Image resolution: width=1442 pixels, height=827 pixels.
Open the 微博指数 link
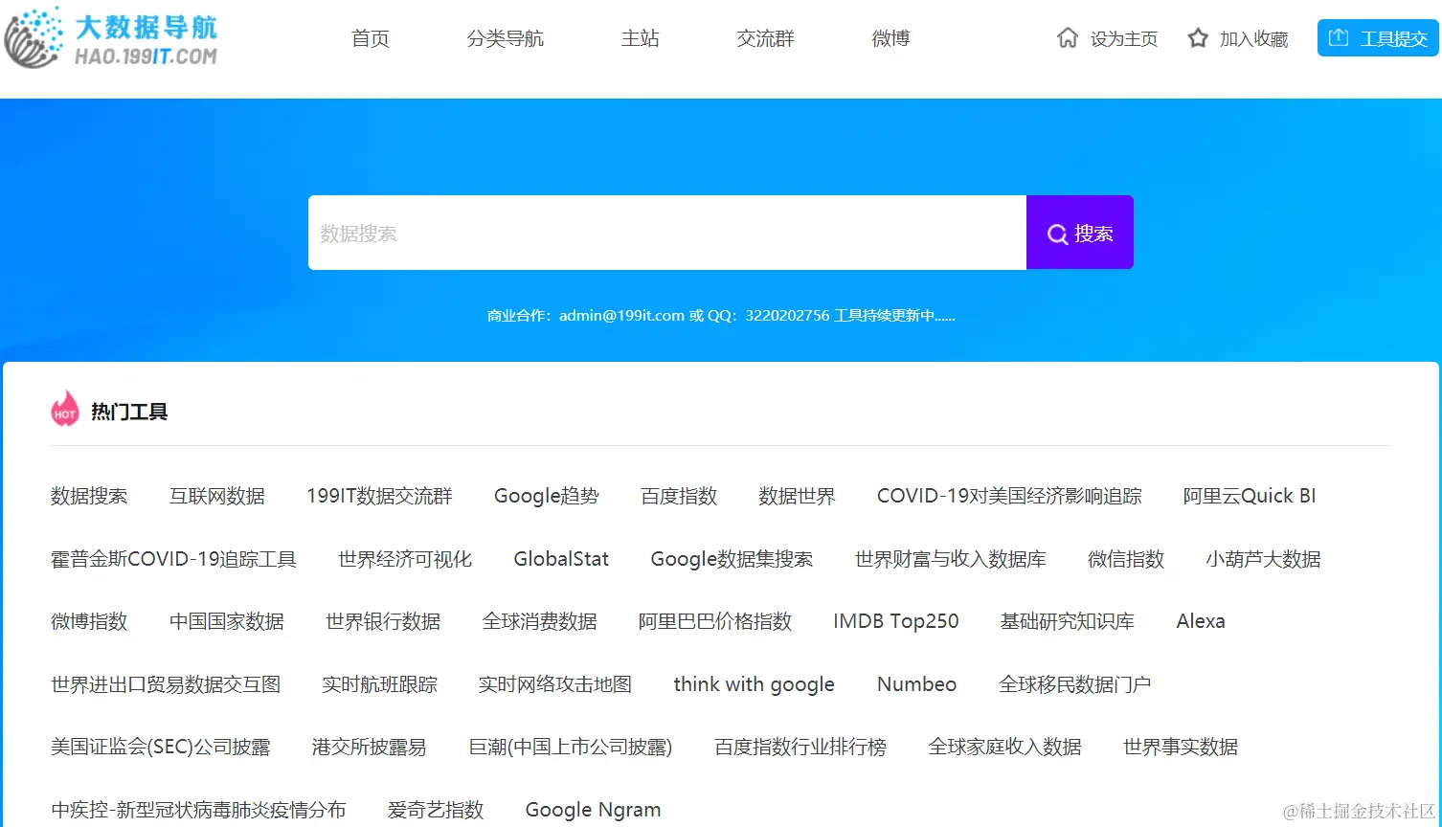89,621
